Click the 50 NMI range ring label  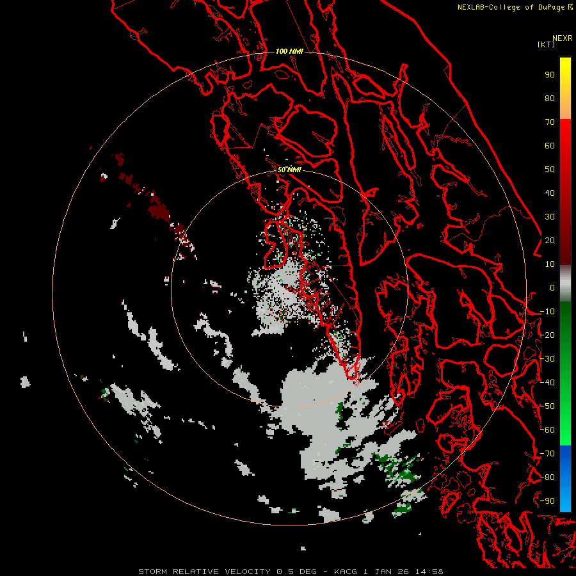(x=289, y=170)
